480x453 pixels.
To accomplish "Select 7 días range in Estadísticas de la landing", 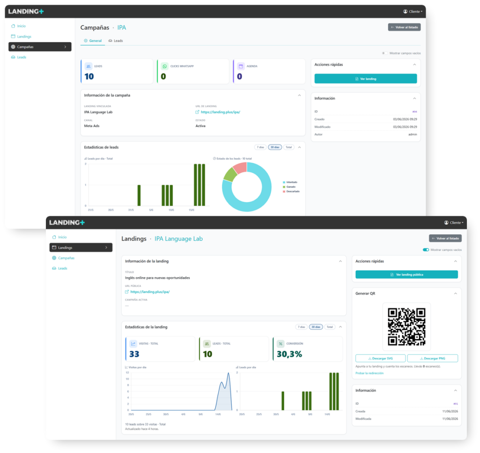I will (301, 327).
